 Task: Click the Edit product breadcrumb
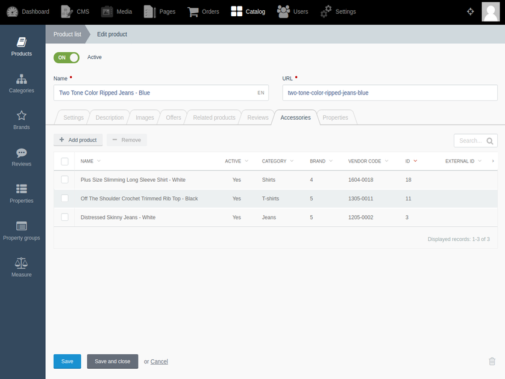[x=112, y=34]
